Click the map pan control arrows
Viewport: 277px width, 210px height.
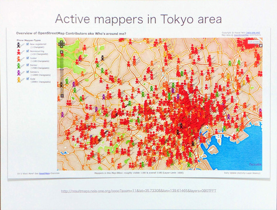pyautogui.click(x=61, y=45)
